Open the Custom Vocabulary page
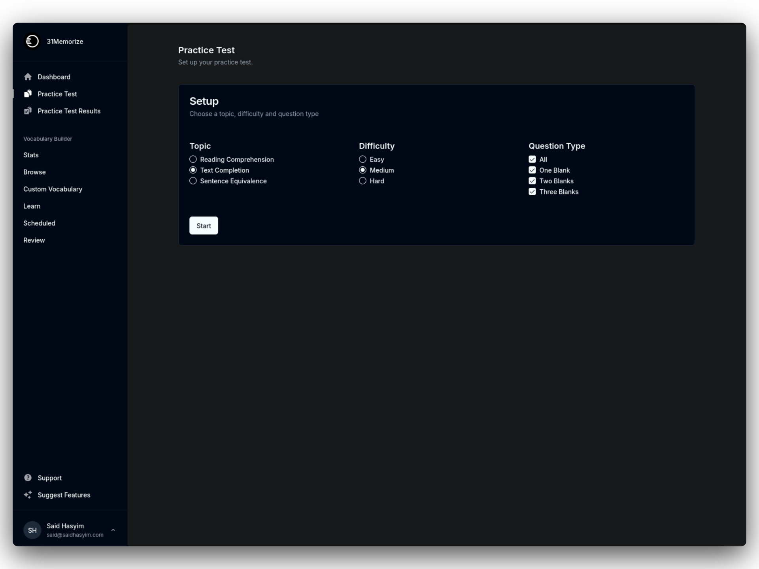Image resolution: width=759 pixels, height=569 pixels. click(x=53, y=189)
